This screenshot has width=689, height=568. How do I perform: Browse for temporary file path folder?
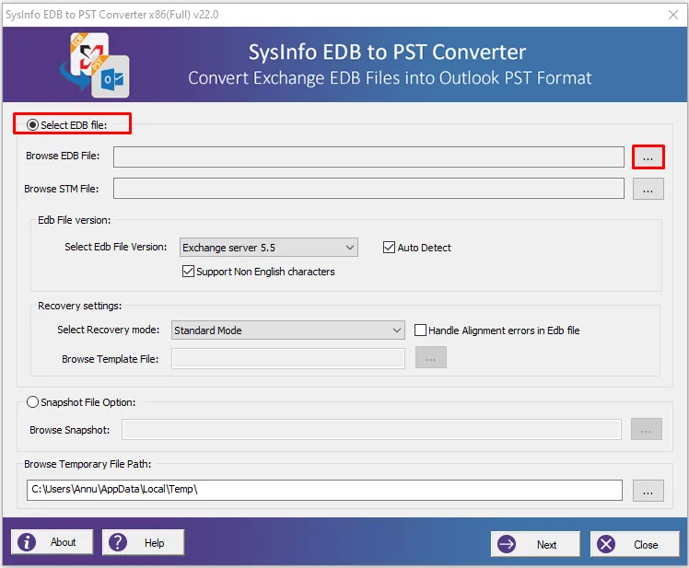tap(648, 491)
